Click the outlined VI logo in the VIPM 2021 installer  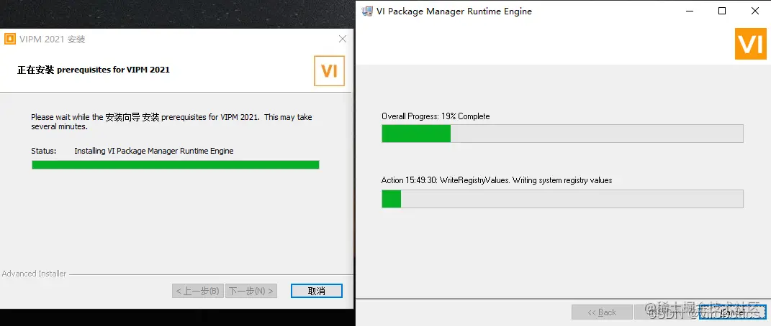click(x=330, y=71)
